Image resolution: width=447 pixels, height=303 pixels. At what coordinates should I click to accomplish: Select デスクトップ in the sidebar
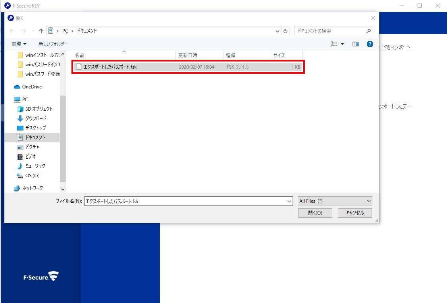(35, 128)
